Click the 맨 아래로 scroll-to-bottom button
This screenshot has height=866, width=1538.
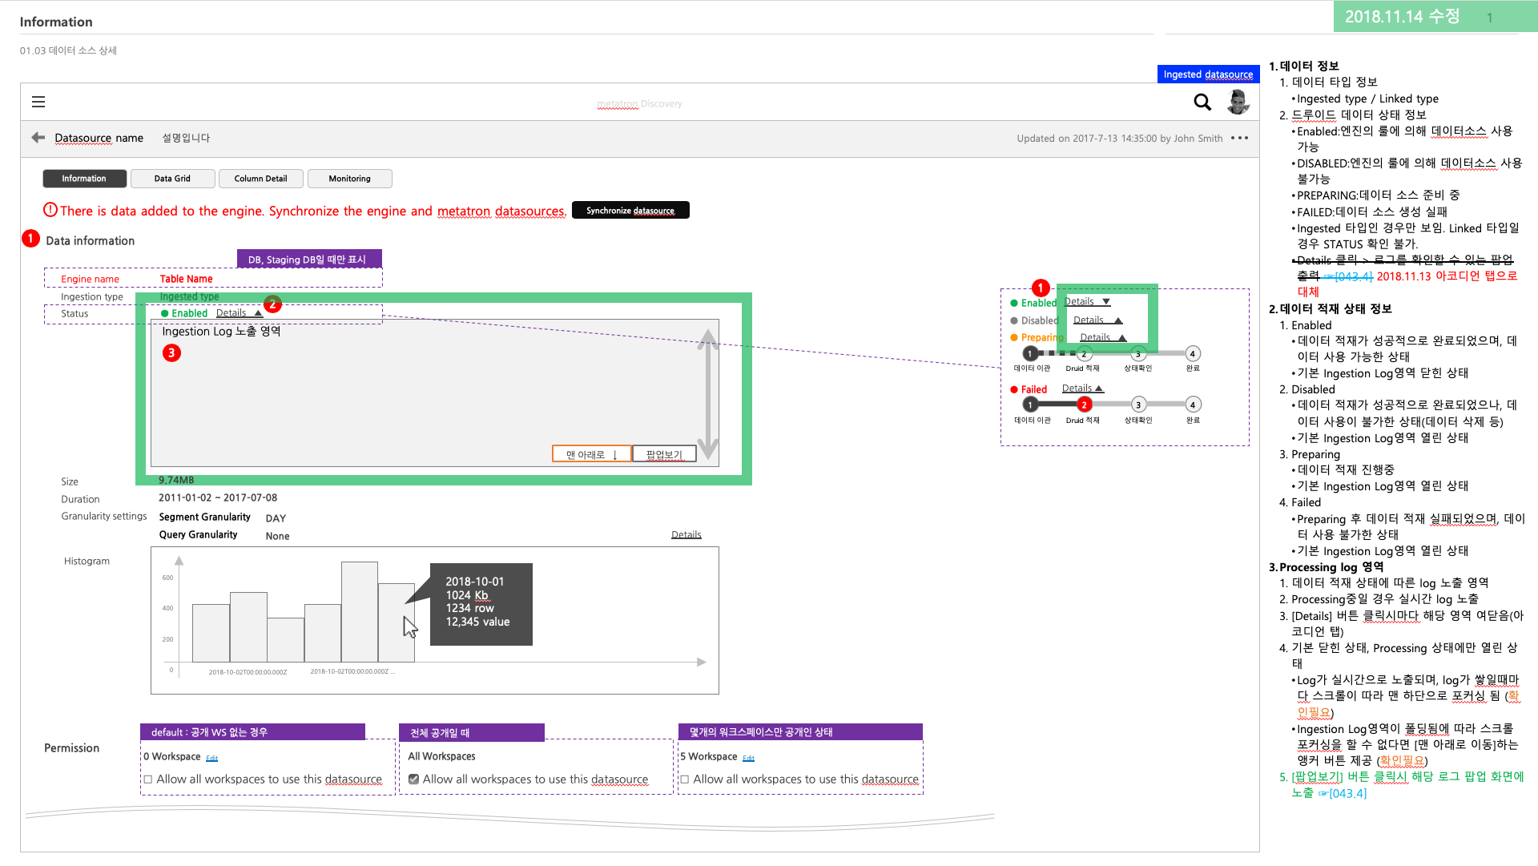click(x=592, y=454)
